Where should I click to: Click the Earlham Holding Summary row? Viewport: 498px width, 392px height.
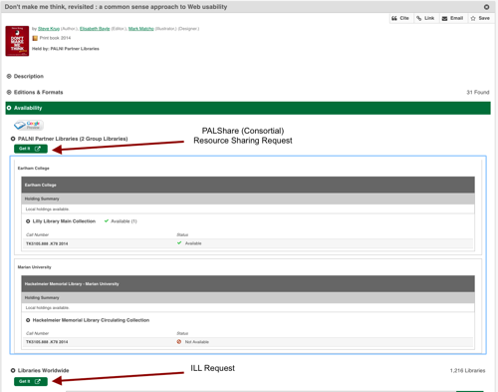click(248, 198)
